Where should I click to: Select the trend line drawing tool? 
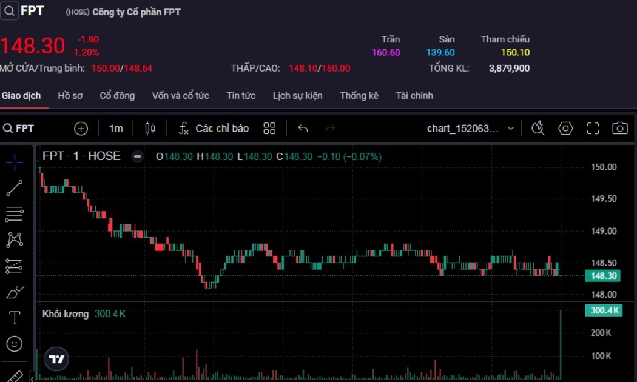tap(15, 189)
